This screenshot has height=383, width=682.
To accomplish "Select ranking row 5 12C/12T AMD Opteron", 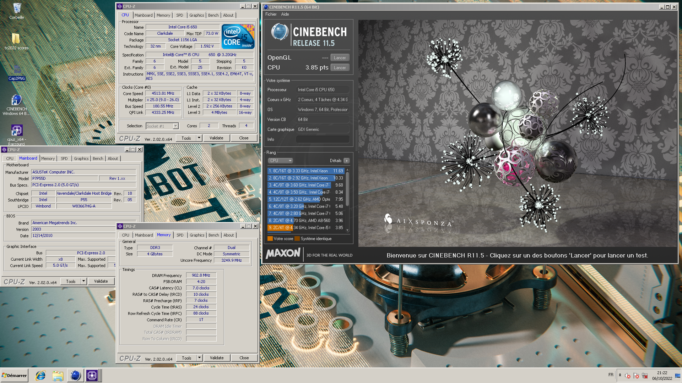I will point(305,199).
